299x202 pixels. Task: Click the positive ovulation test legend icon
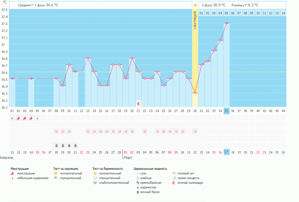[x=56, y=173]
